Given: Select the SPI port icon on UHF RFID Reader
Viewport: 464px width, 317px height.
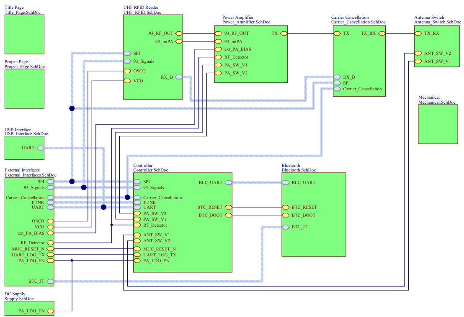Looking at the screenshot, I should pyautogui.click(x=127, y=53).
